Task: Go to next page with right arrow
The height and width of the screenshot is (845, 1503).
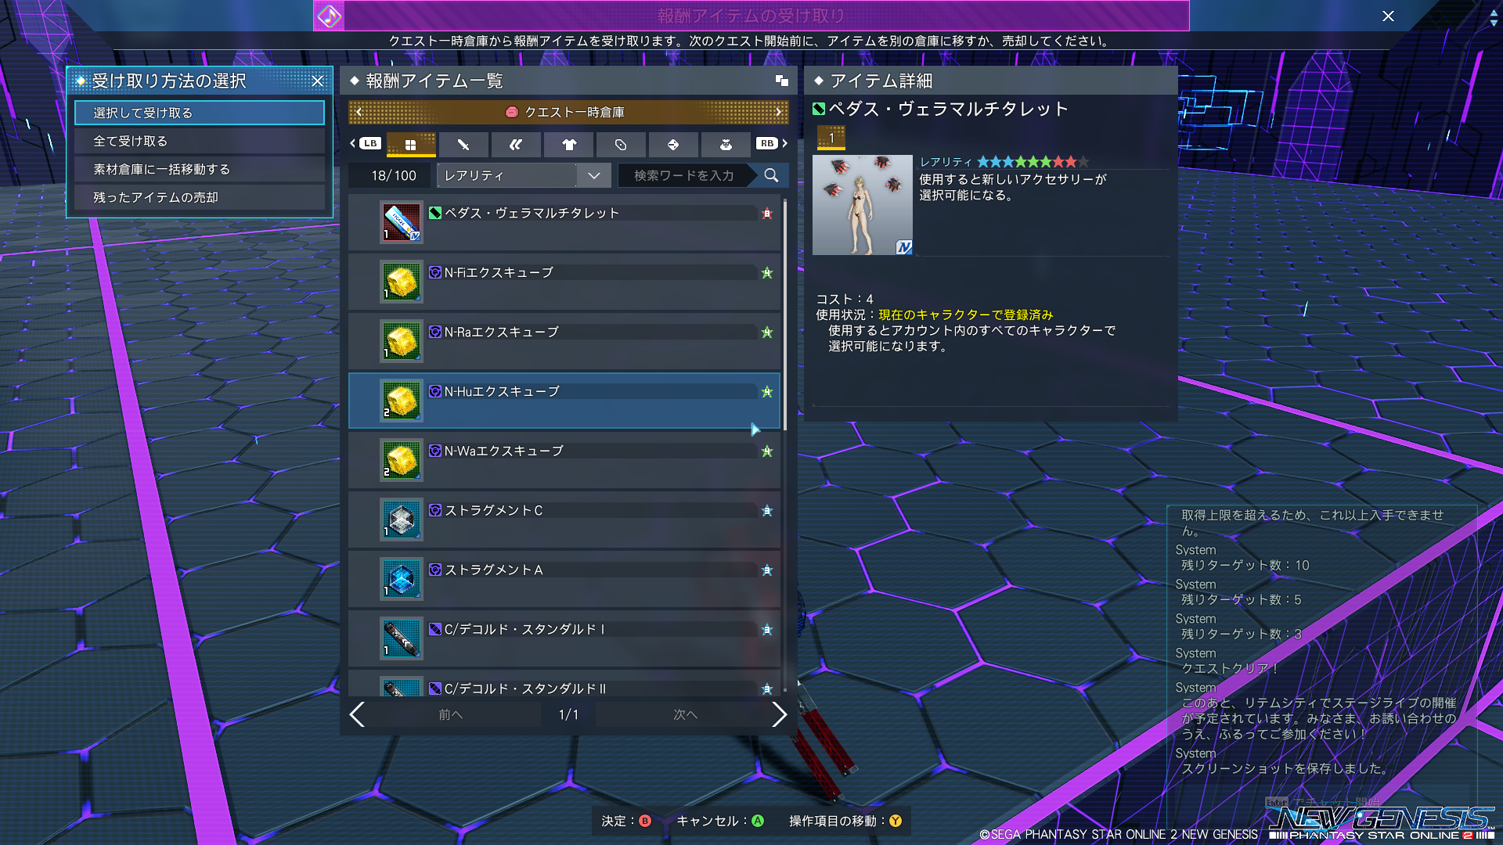Action: pos(779,714)
